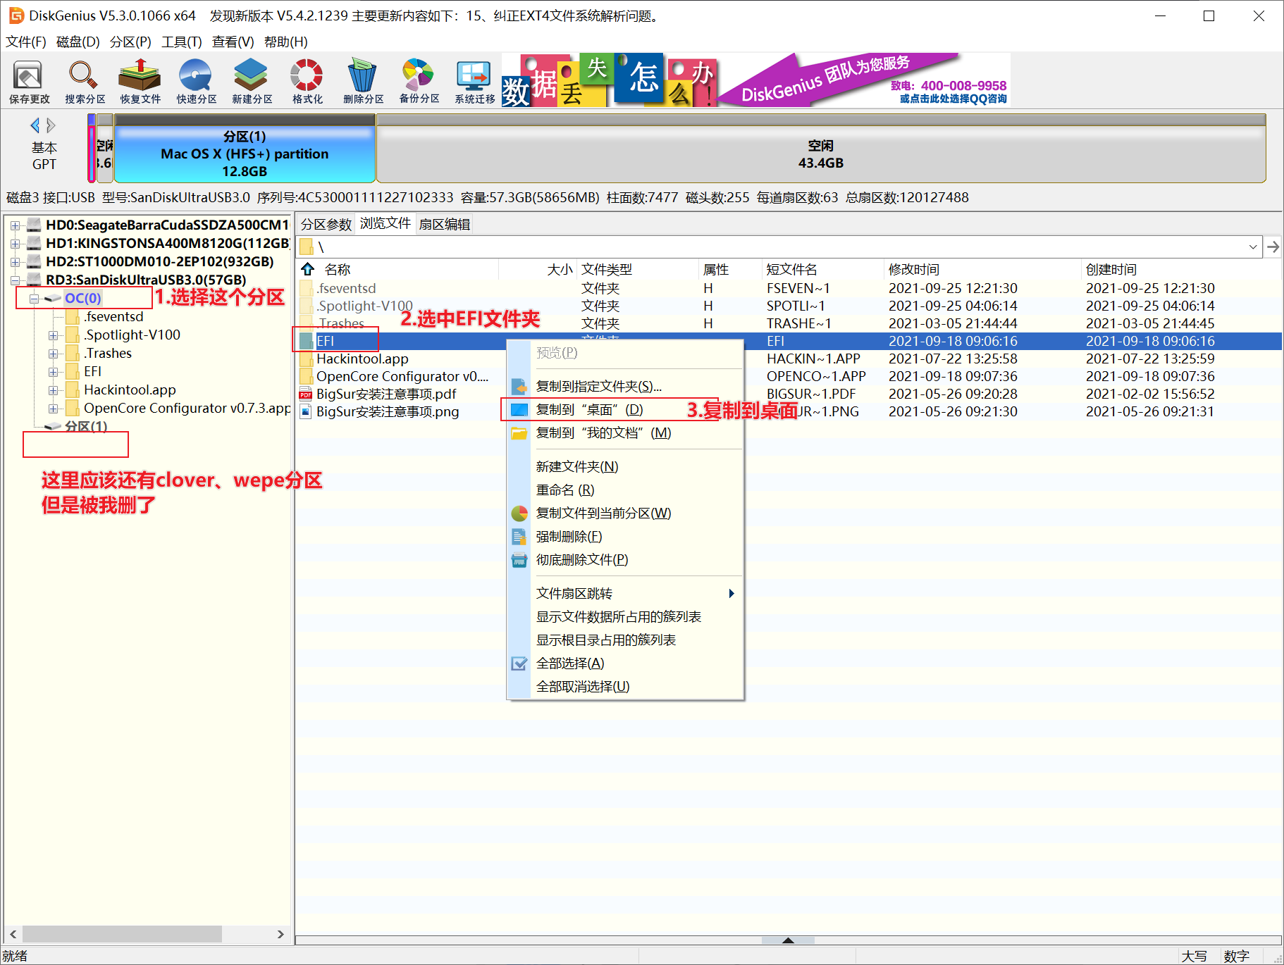Expand the HD1 Kingston disk node

[x=15, y=244]
